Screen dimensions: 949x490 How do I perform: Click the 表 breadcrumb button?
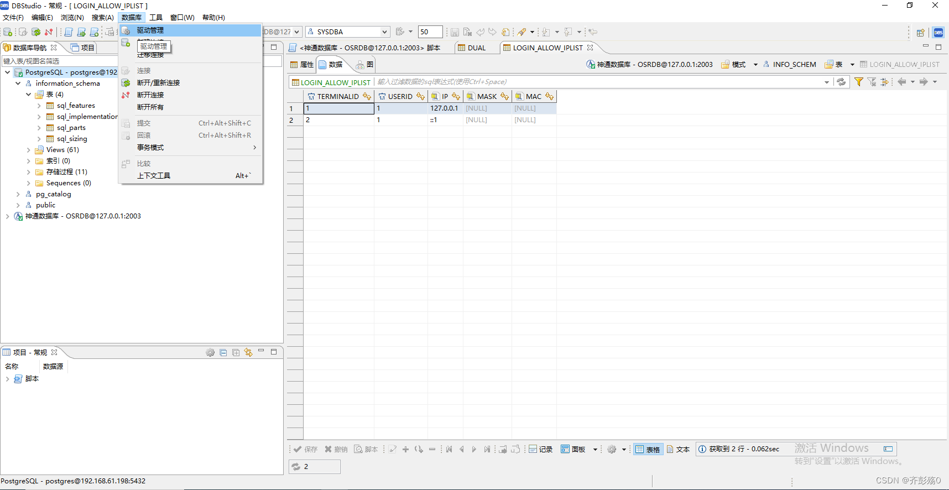coord(833,65)
